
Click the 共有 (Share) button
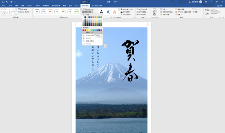point(221,6)
